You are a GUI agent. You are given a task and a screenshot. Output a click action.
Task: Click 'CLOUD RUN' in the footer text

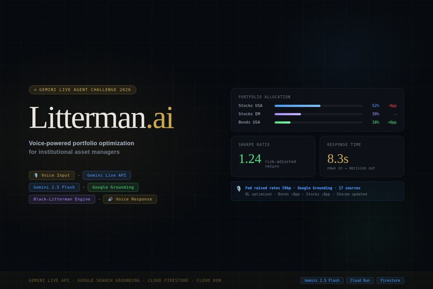[x=209, y=280]
